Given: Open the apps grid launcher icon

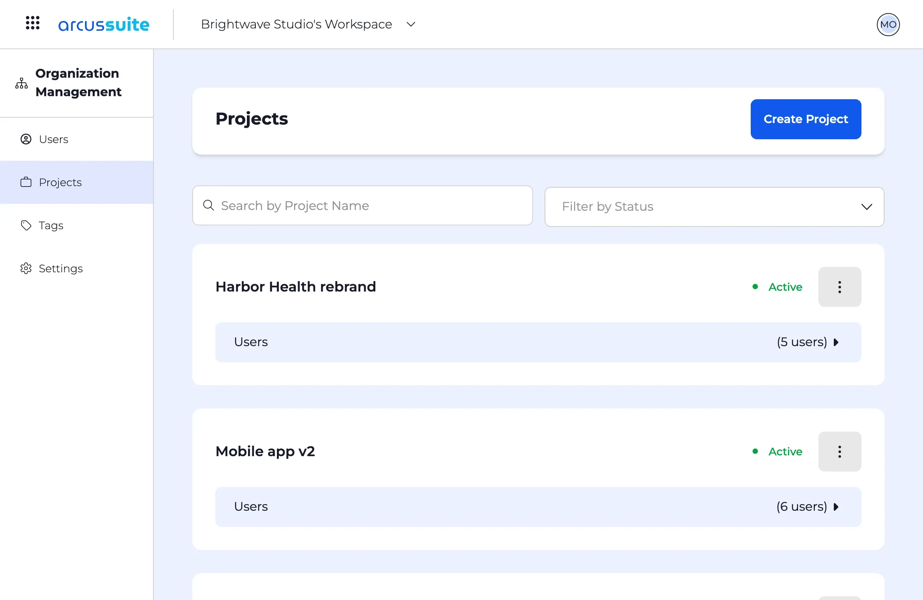Looking at the screenshot, I should click(33, 23).
